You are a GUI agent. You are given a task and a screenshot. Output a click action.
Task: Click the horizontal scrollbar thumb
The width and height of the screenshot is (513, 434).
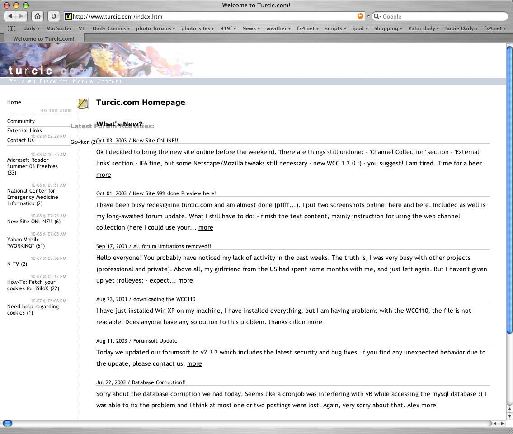8,423
